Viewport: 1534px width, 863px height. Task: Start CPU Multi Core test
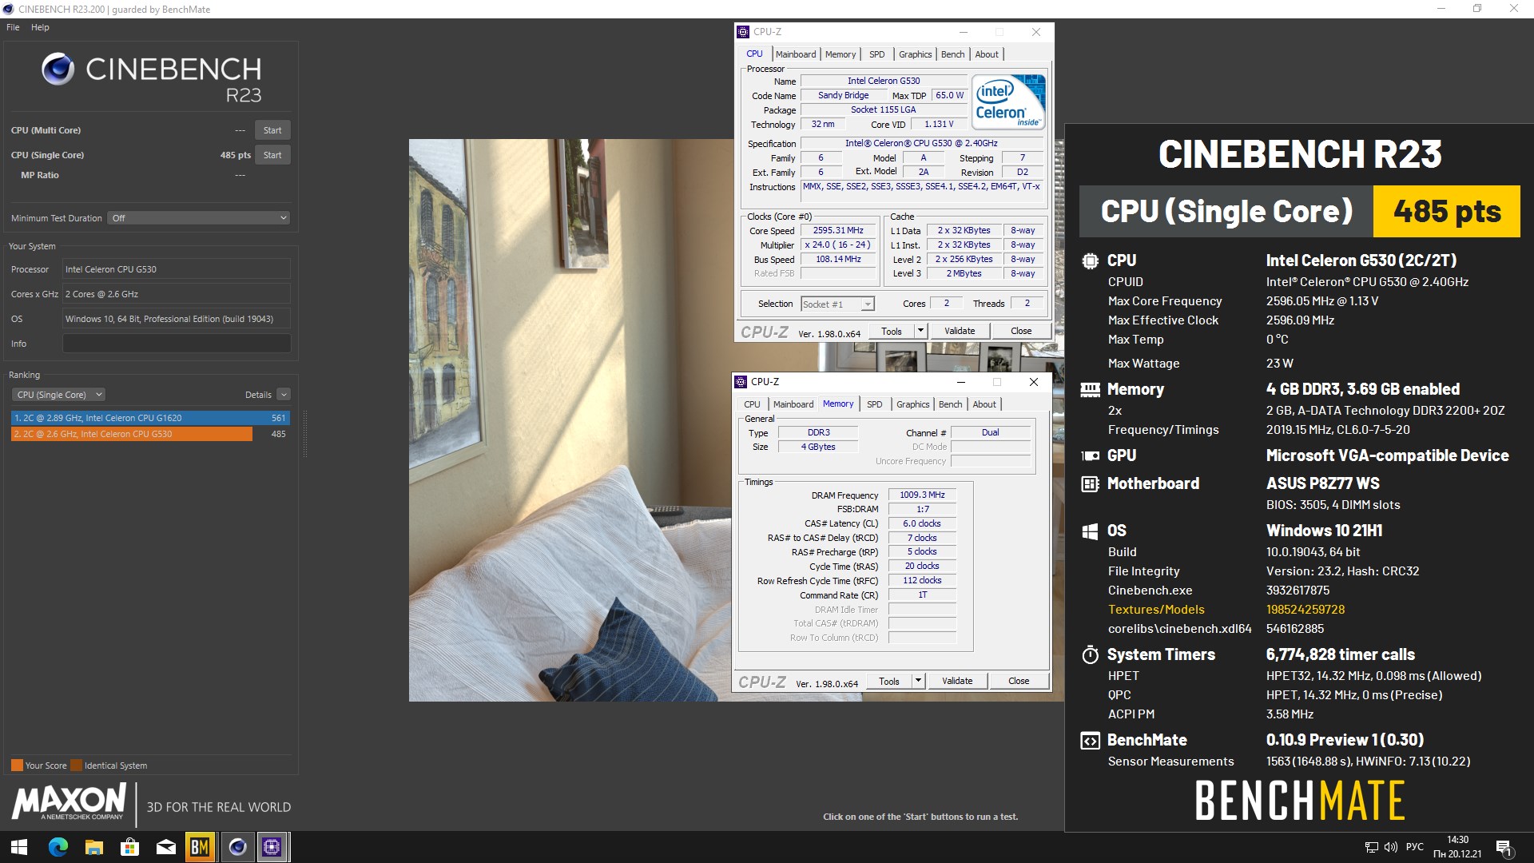tap(272, 130)
